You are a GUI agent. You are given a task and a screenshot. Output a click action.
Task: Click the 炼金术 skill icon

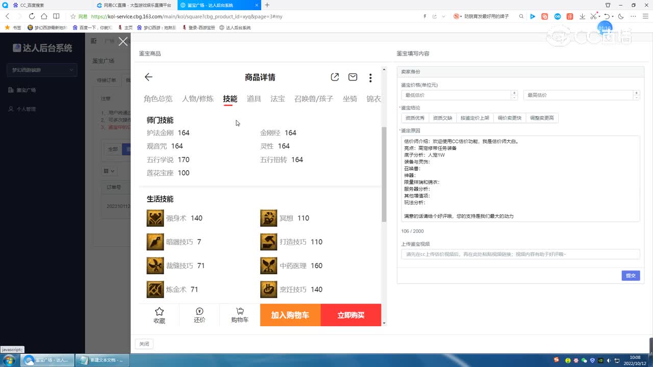pyautogui.click(x=155, y=289)
